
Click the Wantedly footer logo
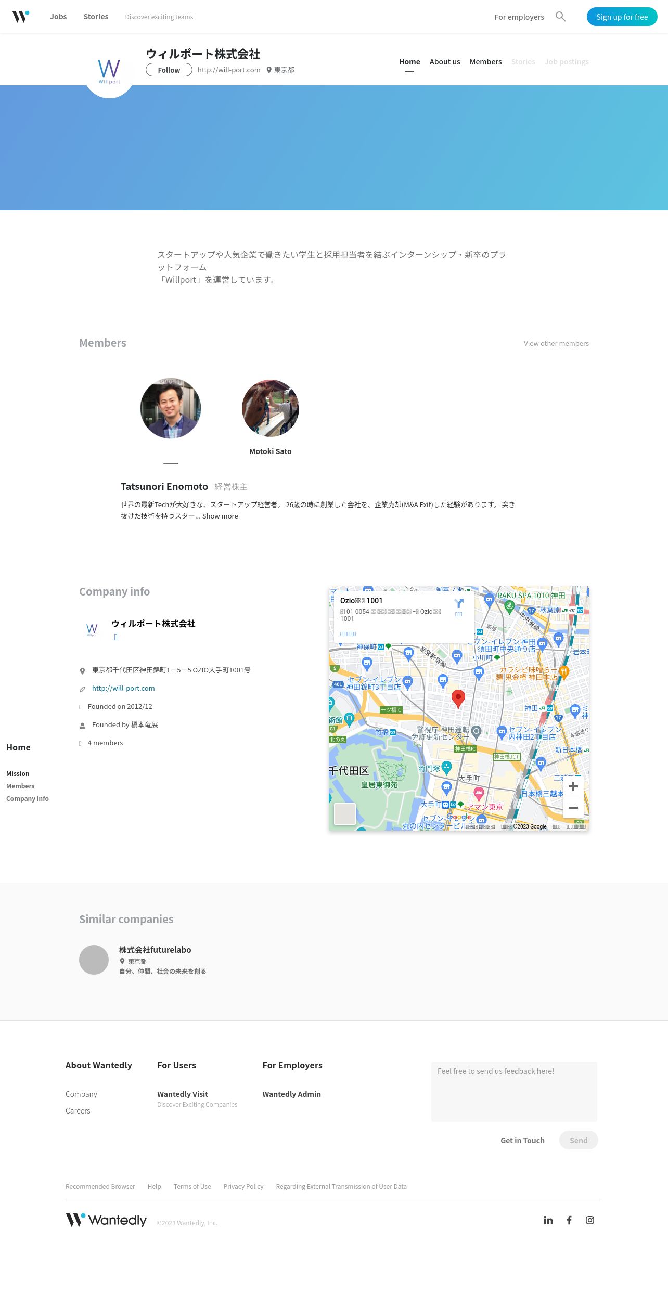106,1220
